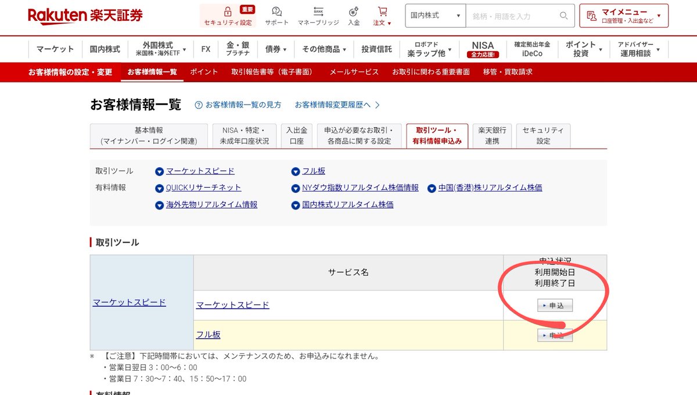Open the お客様情報変更履歴へ link

(x=337, y=105)
